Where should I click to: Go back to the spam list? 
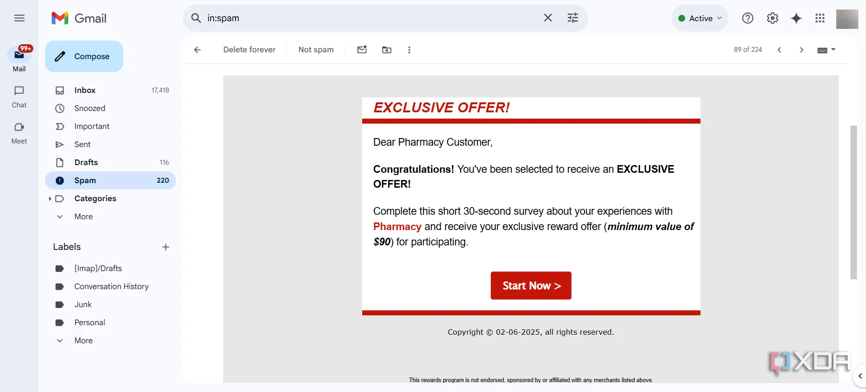(197, 50)
